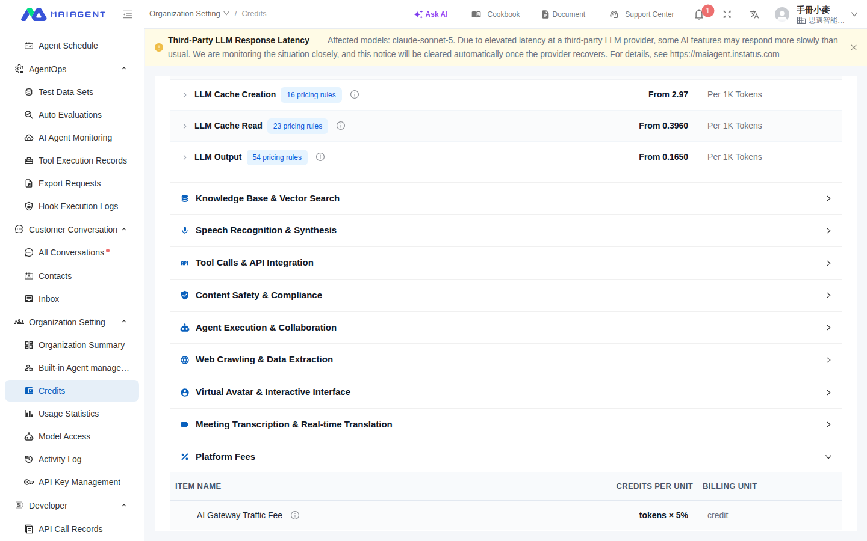Click Speech Recognition microphone icon
Screen dimensions: 867x541
point(185,231)
